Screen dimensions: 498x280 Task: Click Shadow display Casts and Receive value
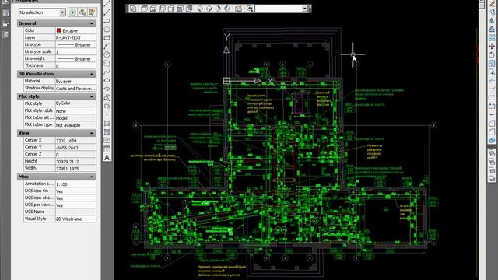click(x=75, y=88)
